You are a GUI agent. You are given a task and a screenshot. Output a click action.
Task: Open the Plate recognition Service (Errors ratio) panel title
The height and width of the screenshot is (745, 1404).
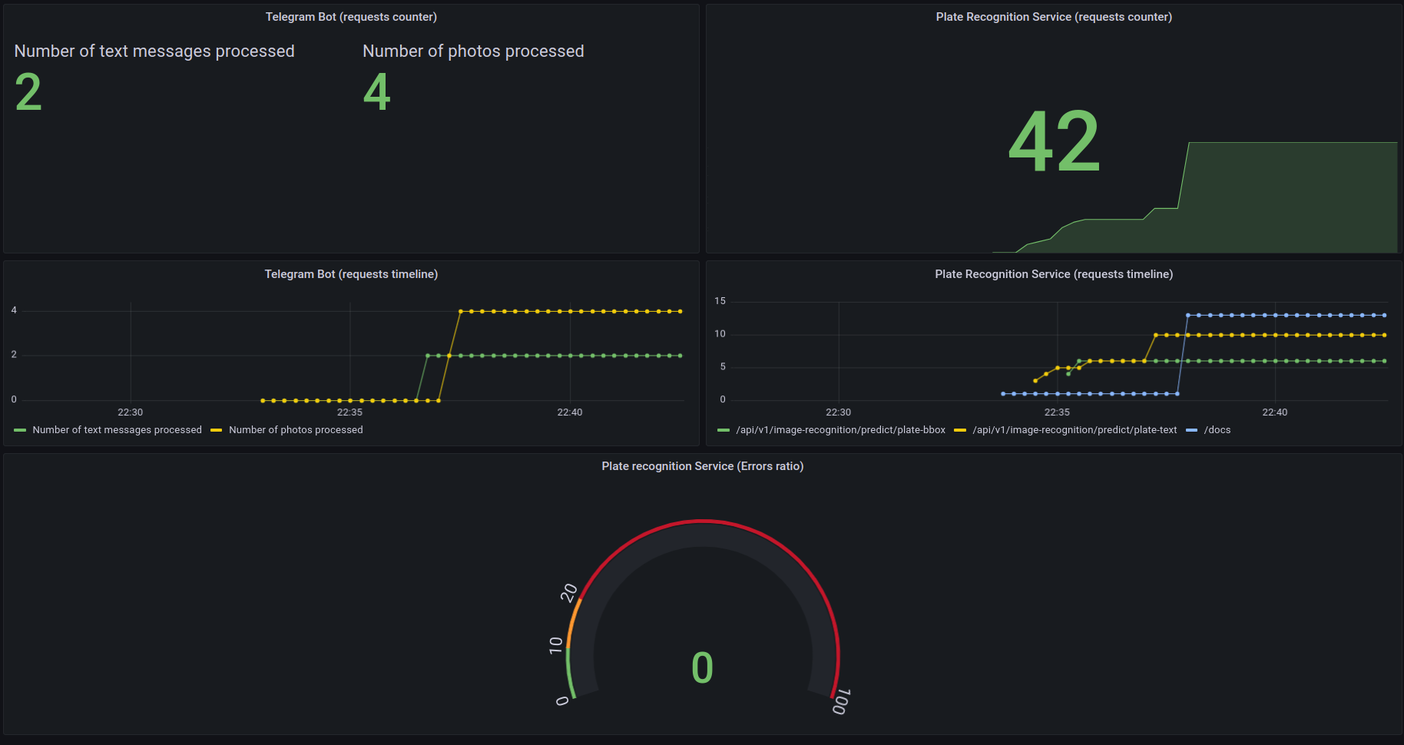click(703, 466)
